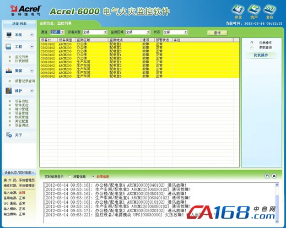This screenshot has width=286, height=228.
Task: Click the 查询 query button
Action: [217, 32]
